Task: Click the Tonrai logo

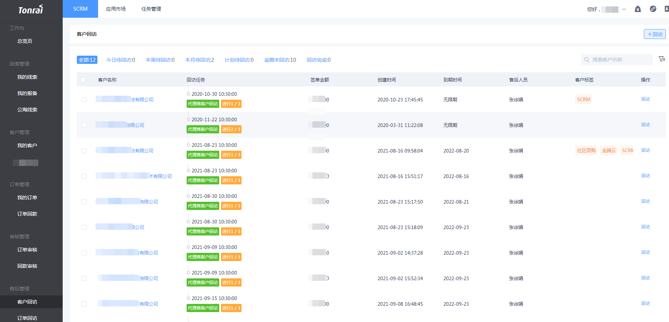Action: tap(31, 9)
